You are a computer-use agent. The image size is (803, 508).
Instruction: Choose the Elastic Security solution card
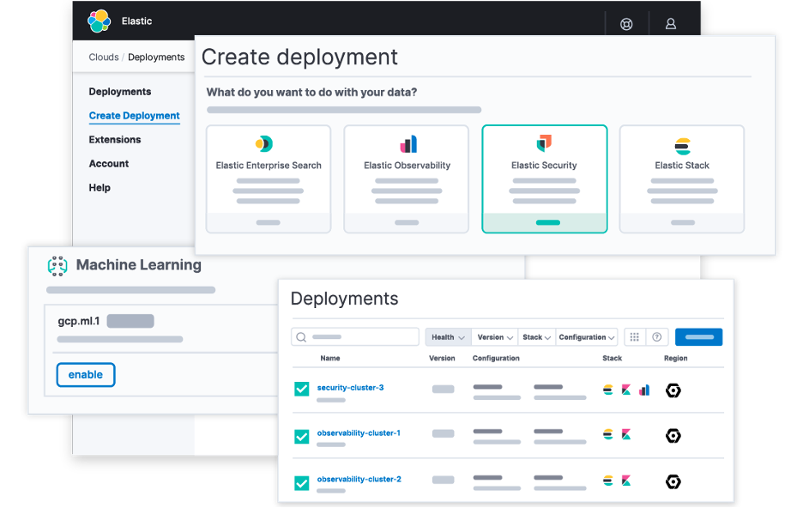coord(544,178)
